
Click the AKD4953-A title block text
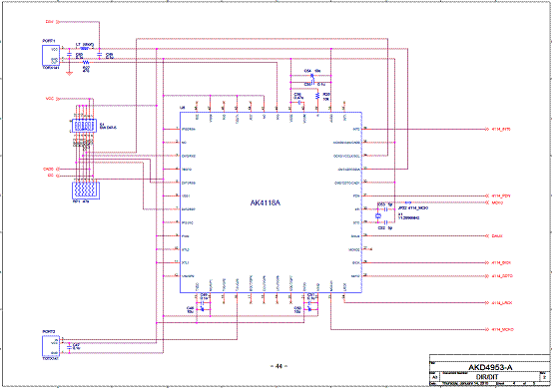pos(490,367)
